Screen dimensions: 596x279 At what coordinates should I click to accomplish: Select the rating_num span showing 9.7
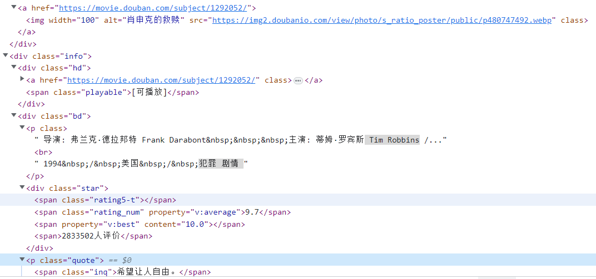pyautogui.click(x=162, y=212)
